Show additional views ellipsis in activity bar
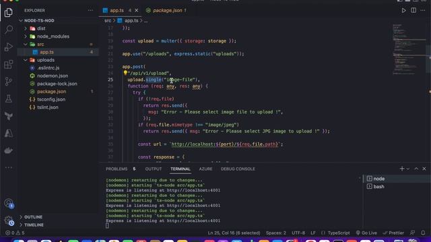 coord(9,167)
